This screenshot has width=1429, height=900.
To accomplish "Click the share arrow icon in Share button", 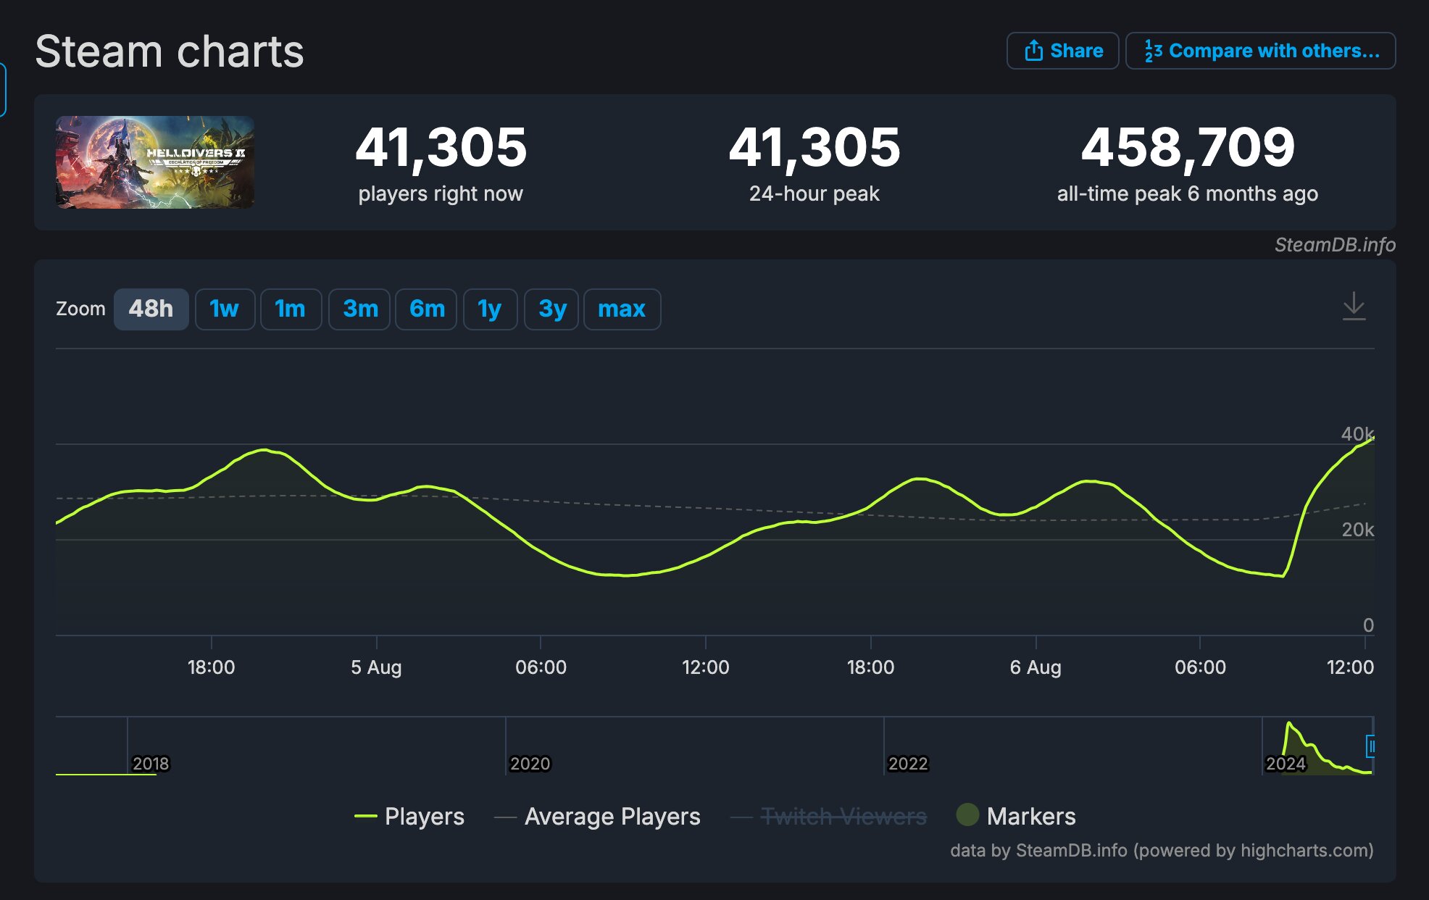I will click(x=1033, y=50).
